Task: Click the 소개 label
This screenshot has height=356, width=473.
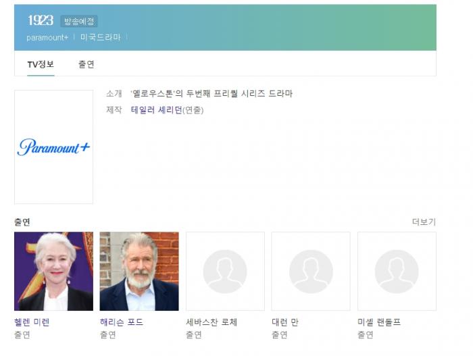Action: [114, 93]
